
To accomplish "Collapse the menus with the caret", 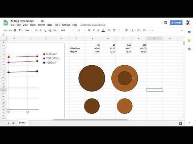I will (x=182, y=30).
